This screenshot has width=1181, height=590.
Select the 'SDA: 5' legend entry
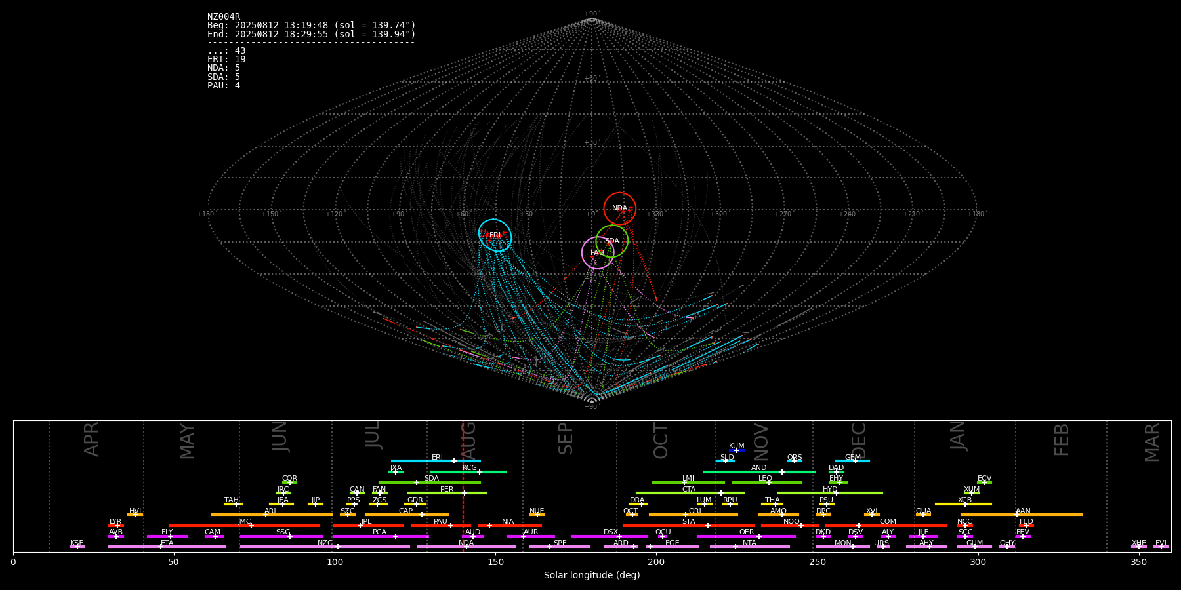click(224, 77)
